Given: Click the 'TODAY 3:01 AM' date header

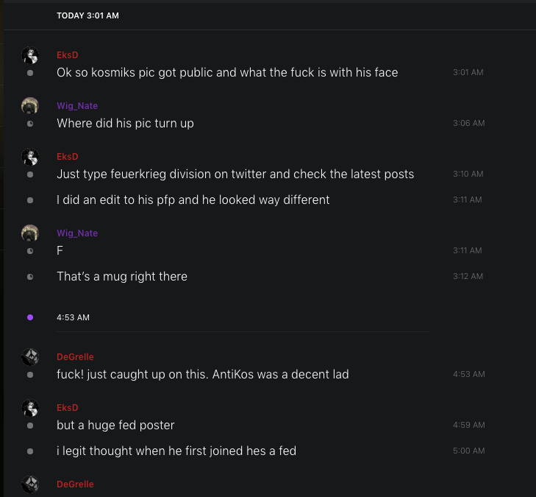Looking at the screenshot, I should coord(87,15).
